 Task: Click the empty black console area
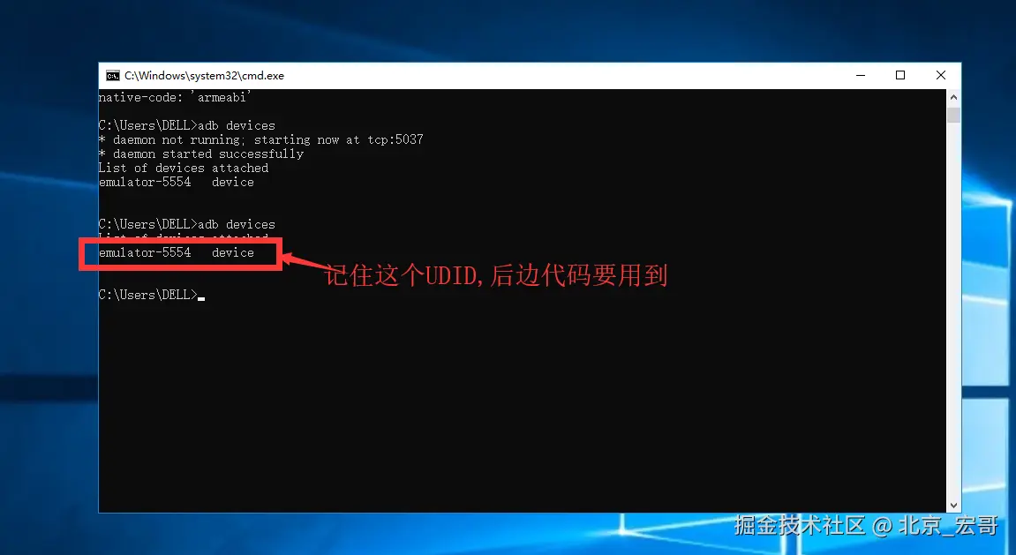[518, 401]
